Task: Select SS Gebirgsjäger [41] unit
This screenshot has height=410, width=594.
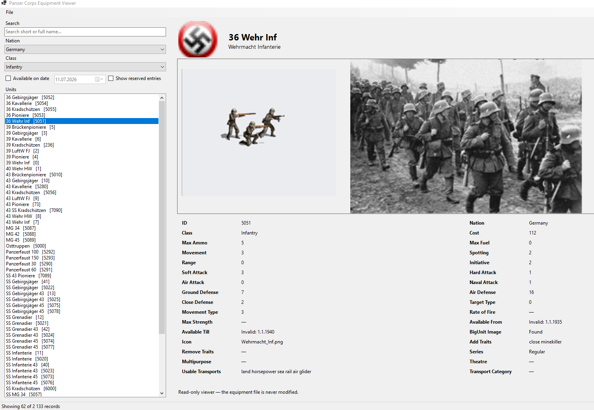Action: pyautogui.click(x=82, y=282)
